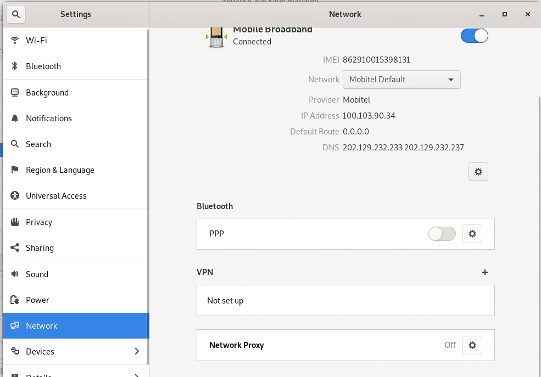The width and height of the screenshot is (541, 377).
Task: Expand the Details section chevron
Action: 137,375
